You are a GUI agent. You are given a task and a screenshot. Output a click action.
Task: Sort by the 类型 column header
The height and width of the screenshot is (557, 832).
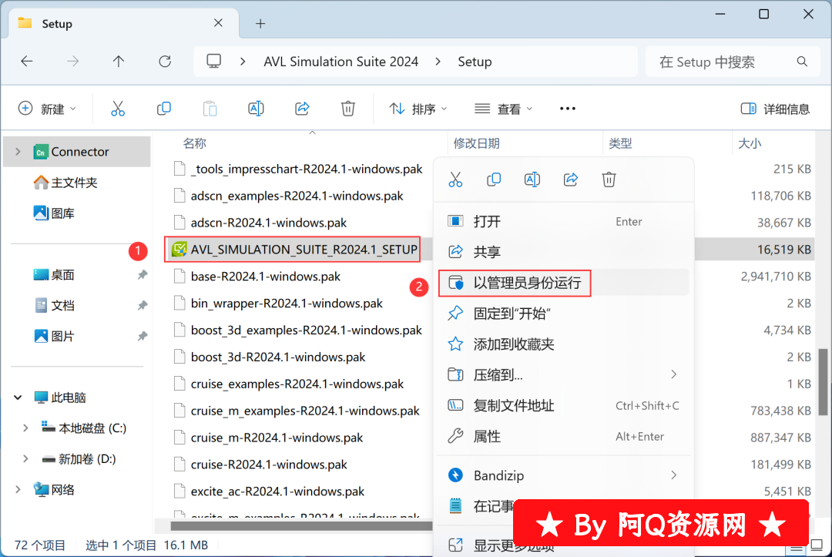[x=620, y=143]
